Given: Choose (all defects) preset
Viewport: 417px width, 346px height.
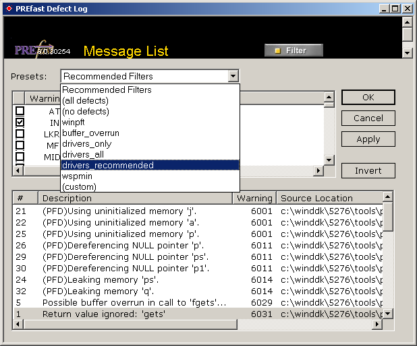Looking at the screenshot, I should [x=150, y=100].
